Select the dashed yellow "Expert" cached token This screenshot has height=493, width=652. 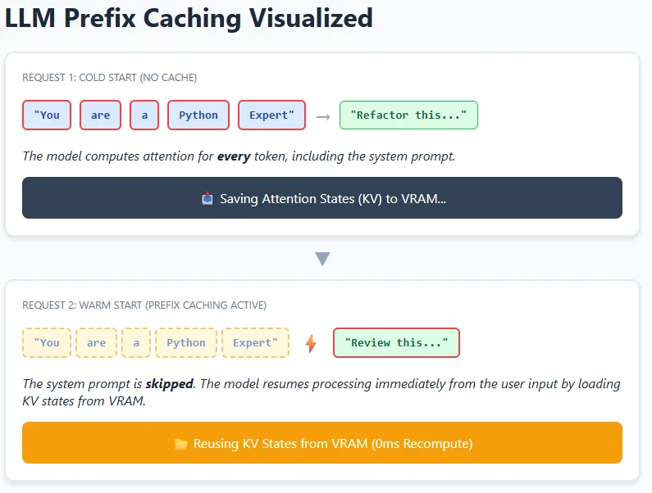coord(256,343)
